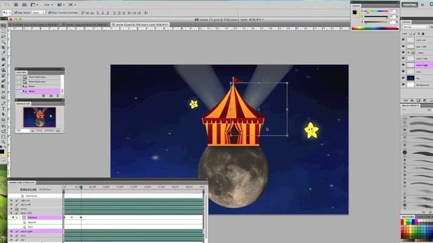Click the History panel trash icon
433x243 pixels.
58,96
